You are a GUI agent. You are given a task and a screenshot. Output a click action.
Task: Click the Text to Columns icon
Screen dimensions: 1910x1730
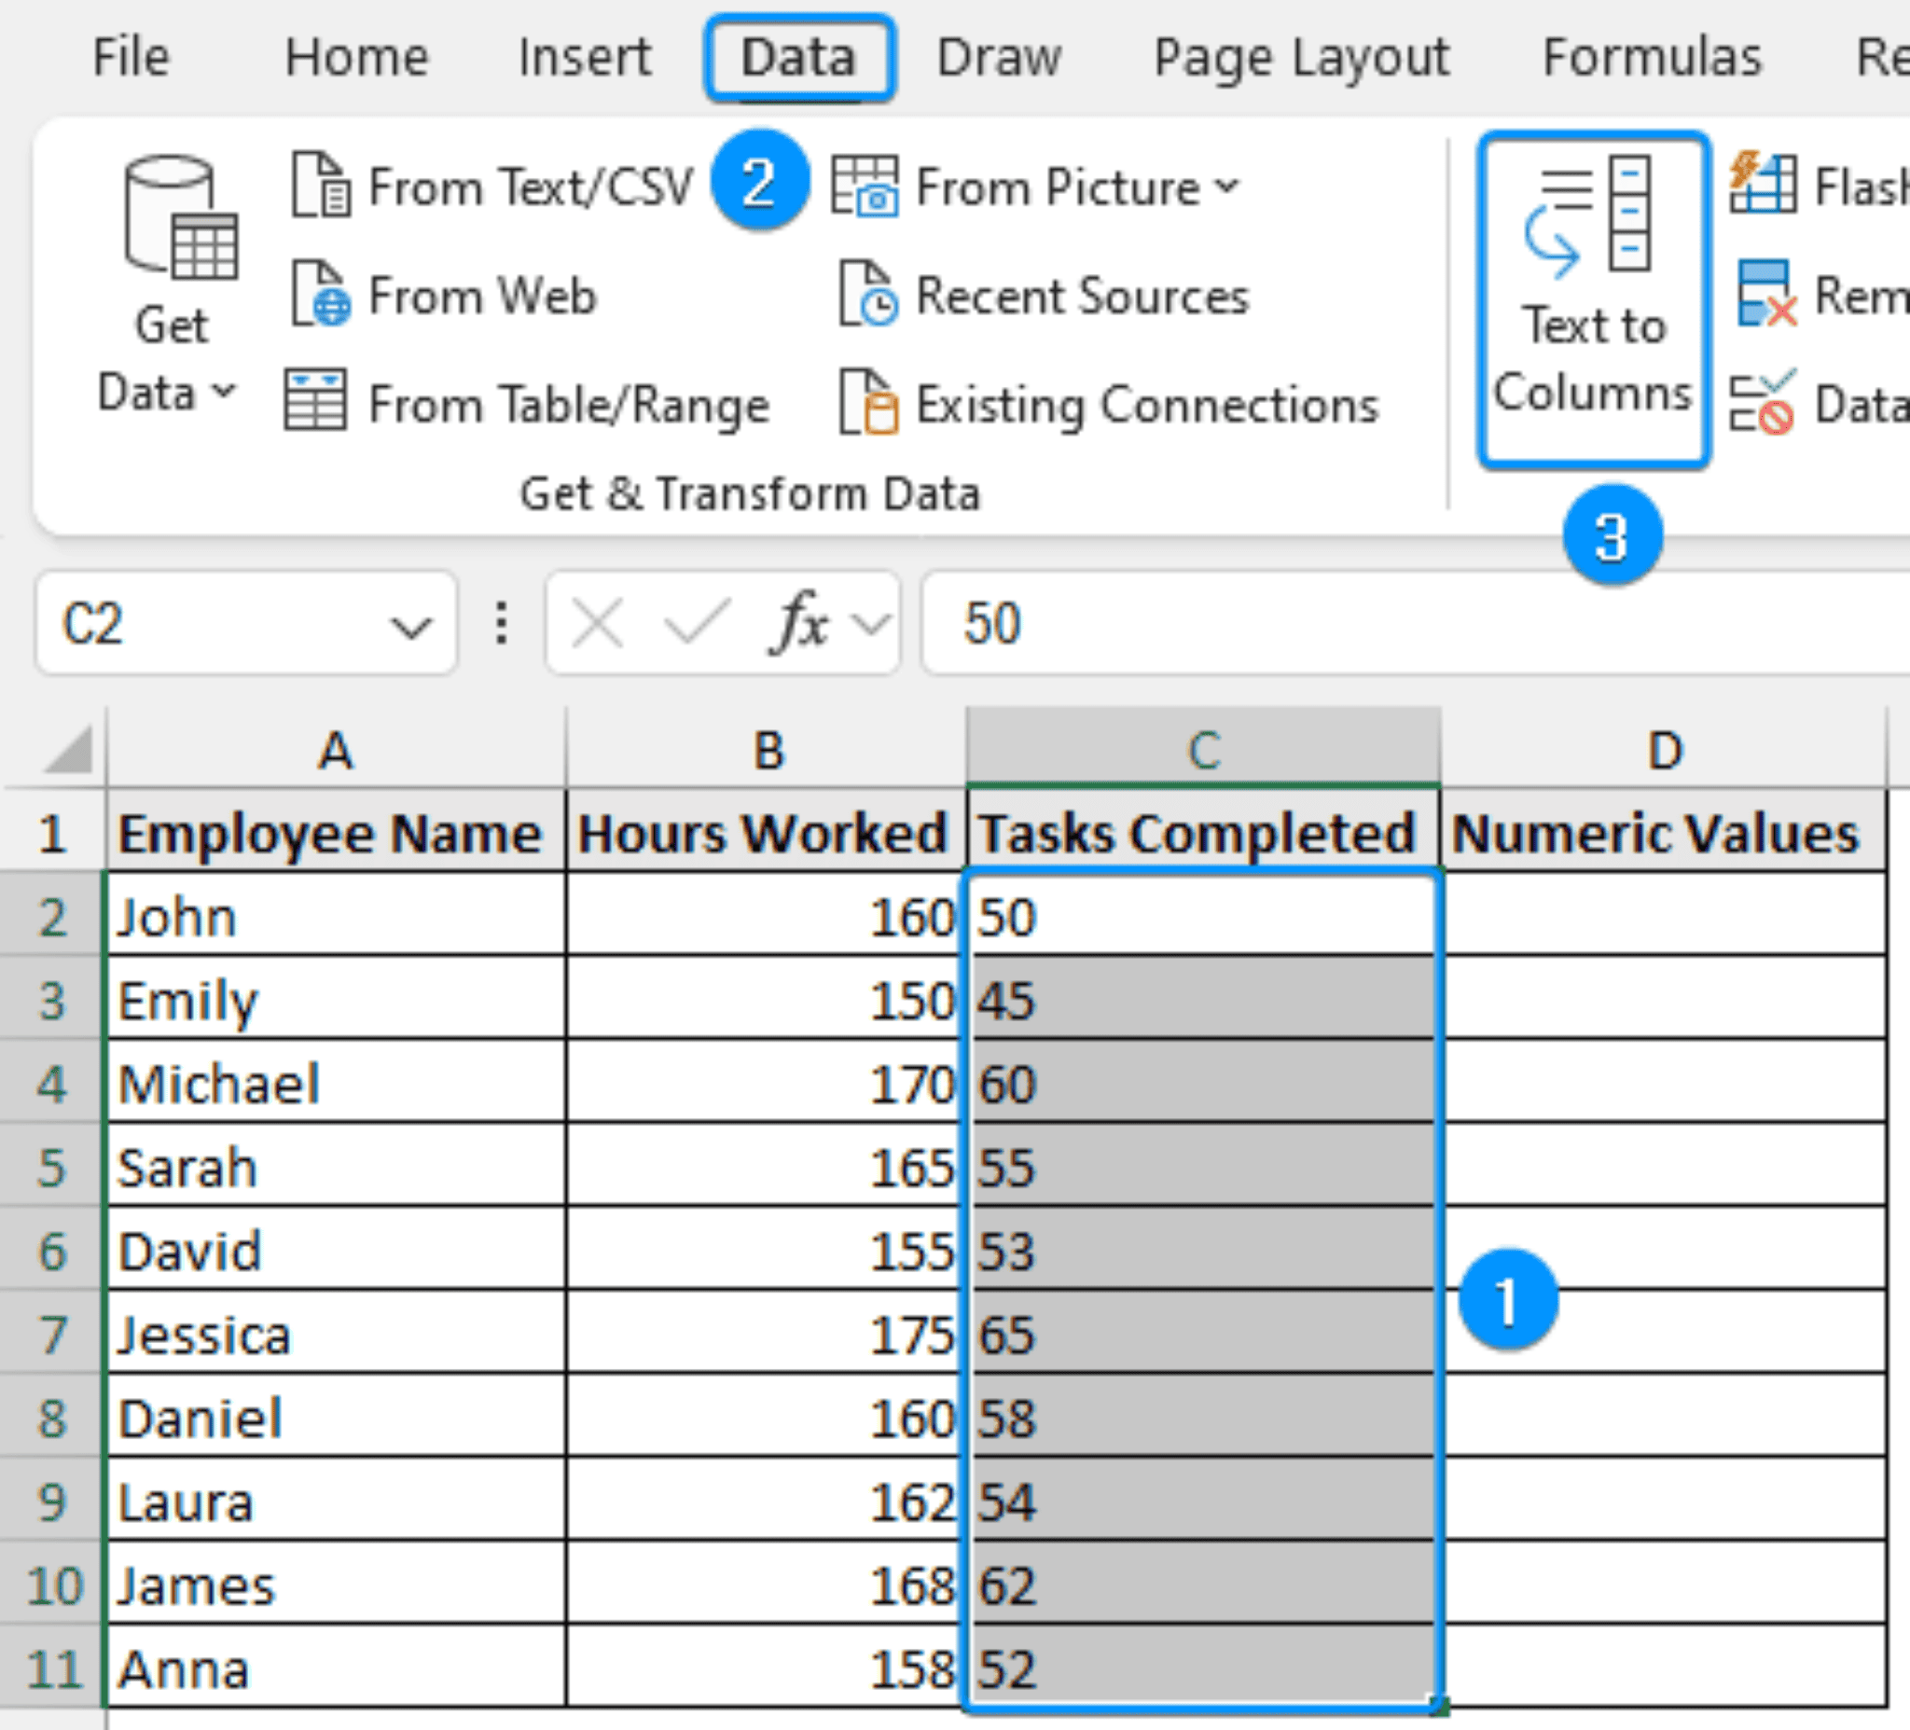pos(1593,216)
